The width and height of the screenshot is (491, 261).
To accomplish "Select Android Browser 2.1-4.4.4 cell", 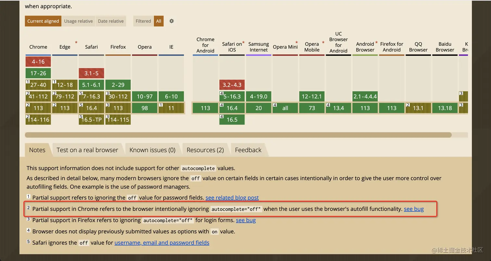I will point(365,96).
